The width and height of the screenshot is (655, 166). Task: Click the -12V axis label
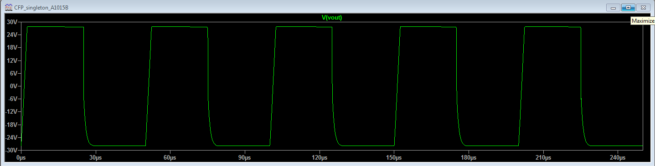tap(11, 111)
